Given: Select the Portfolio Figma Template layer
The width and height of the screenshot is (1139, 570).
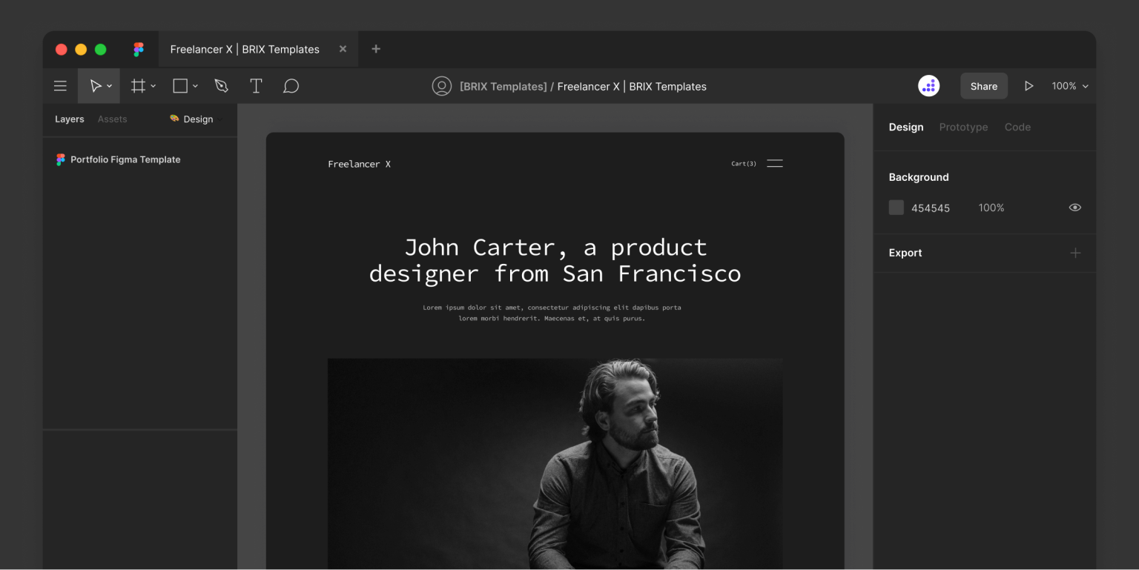Looking at the screenshot, I should point(125,159).
